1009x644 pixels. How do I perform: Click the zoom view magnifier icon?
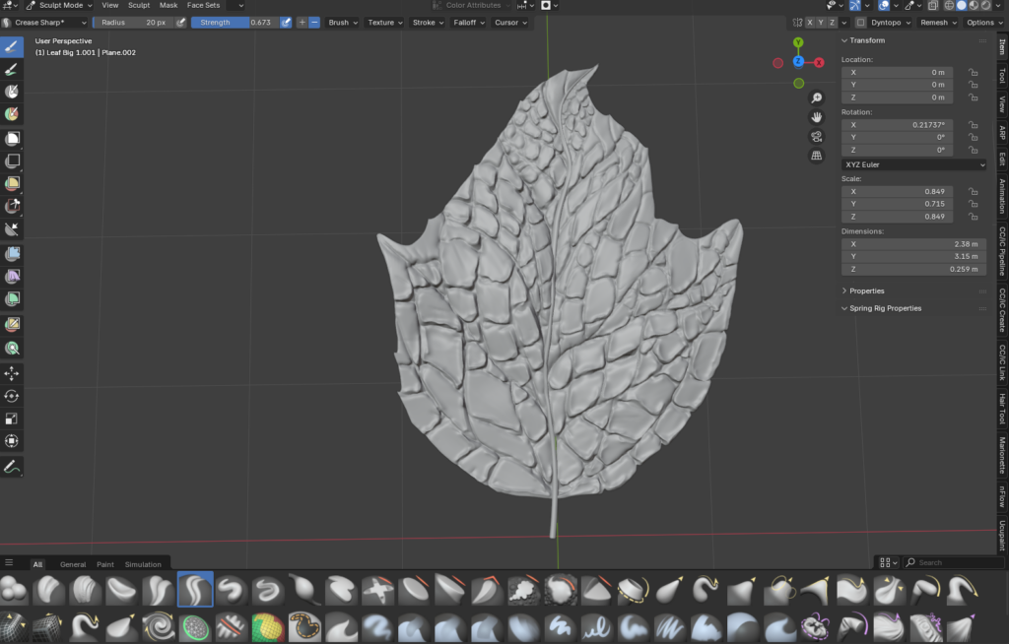817,99
